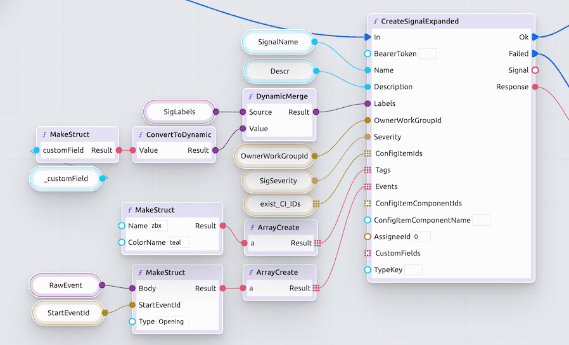569x345 pixels.
Task: Click the Failed output execution arrow
Action: point(535,54)
